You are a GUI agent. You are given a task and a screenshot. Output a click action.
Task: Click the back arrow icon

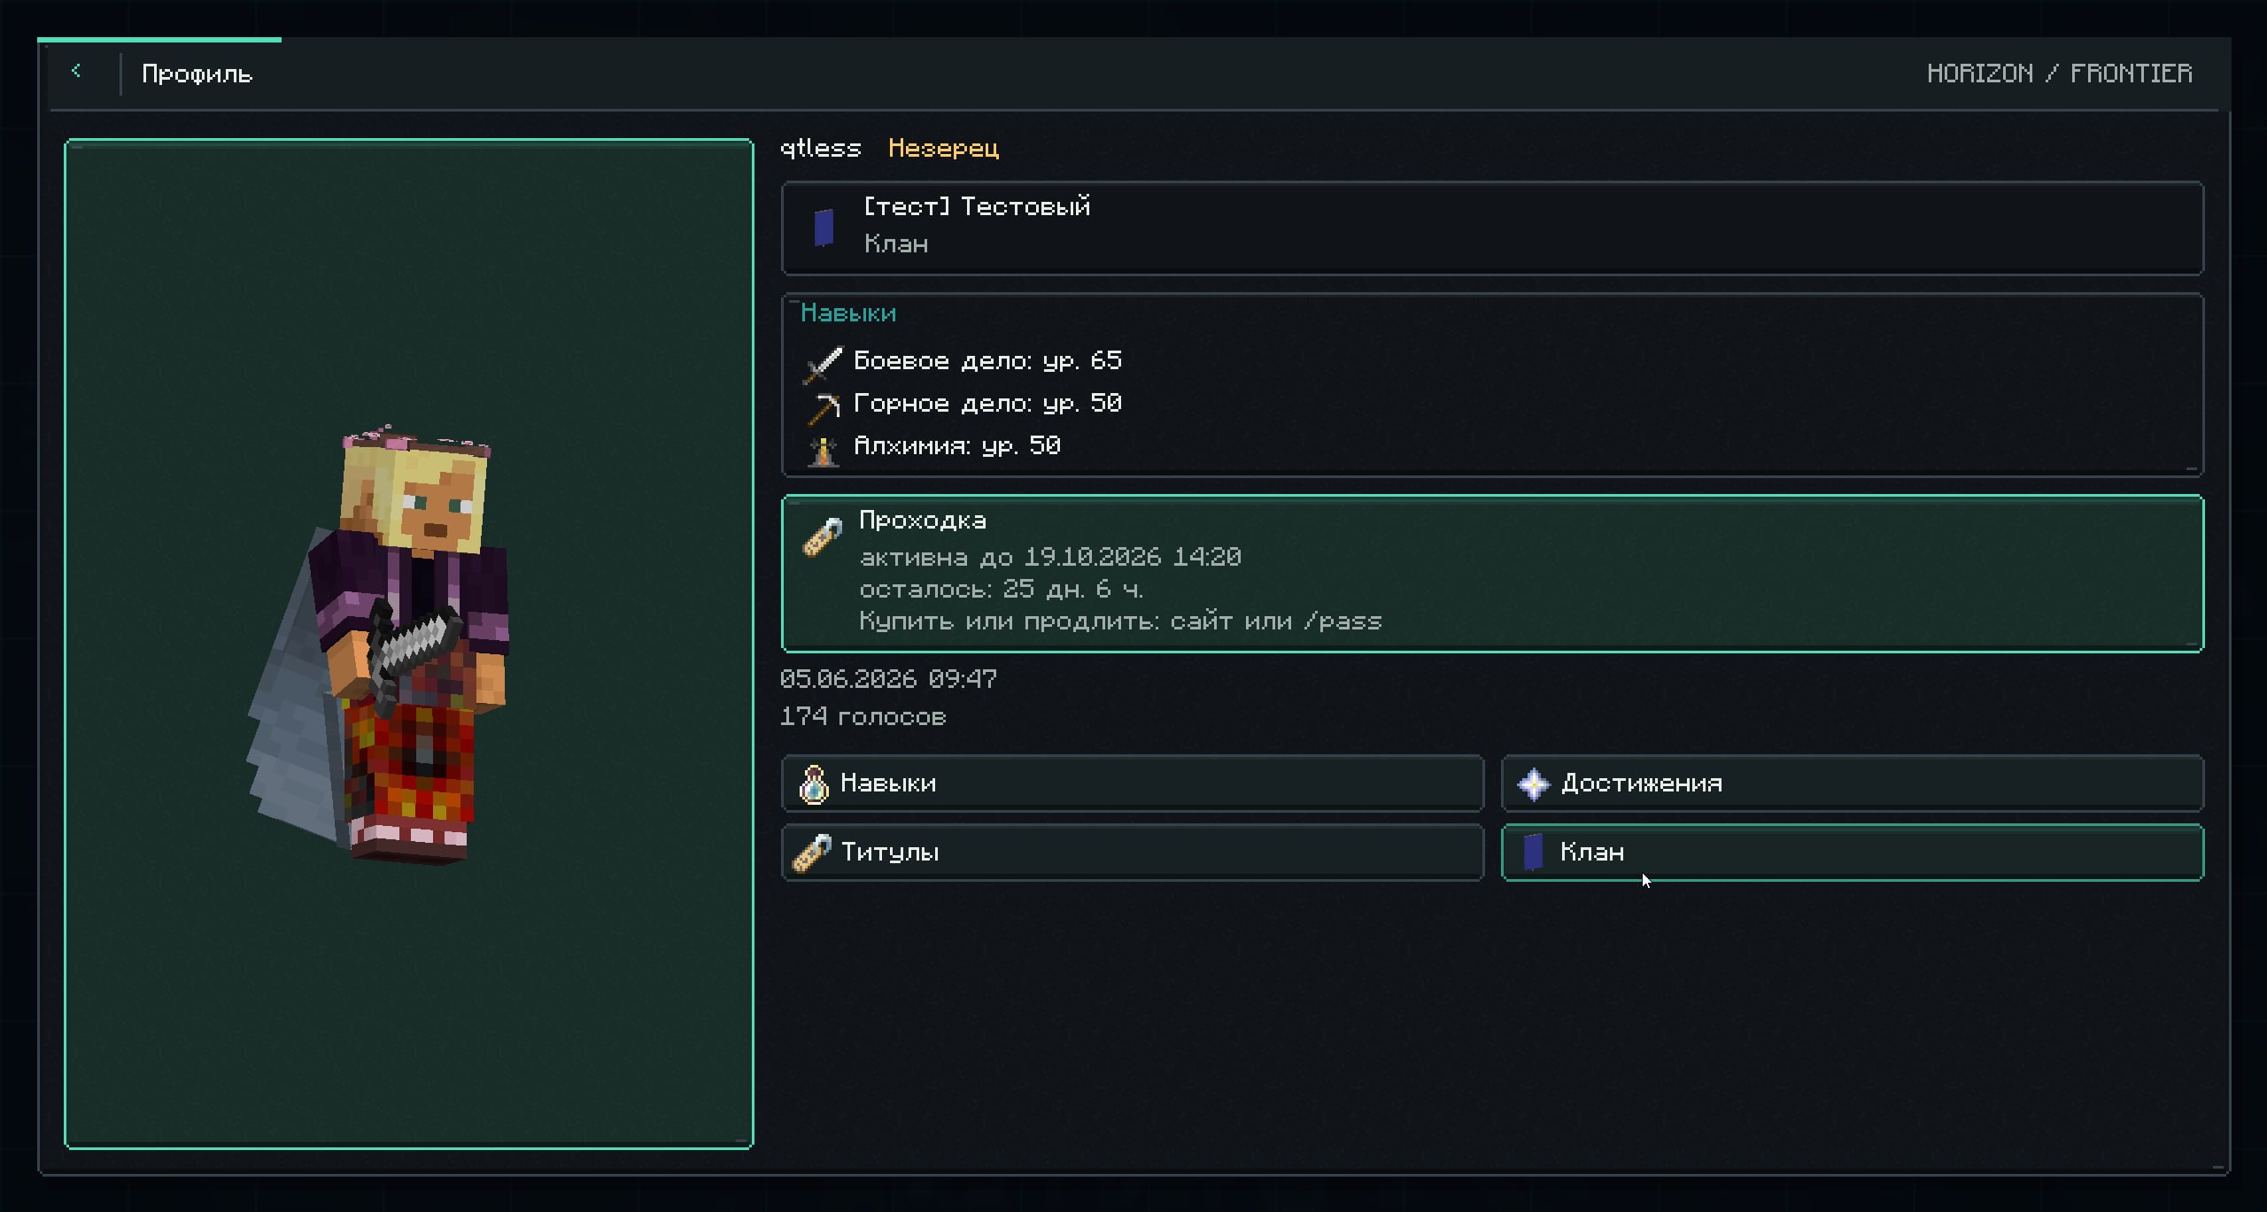coord(76,71)
